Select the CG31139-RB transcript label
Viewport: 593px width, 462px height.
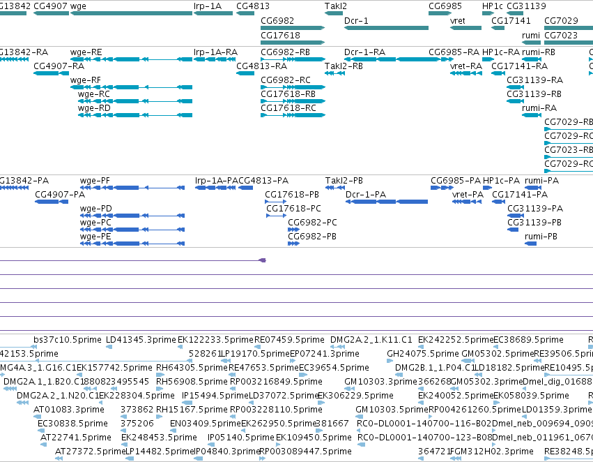[x=534, y=94]
